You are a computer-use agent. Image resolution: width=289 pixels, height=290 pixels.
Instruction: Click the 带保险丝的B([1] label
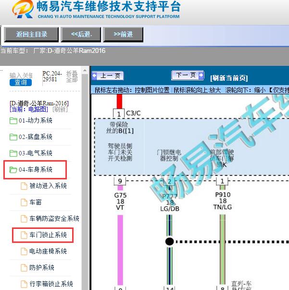120,127
